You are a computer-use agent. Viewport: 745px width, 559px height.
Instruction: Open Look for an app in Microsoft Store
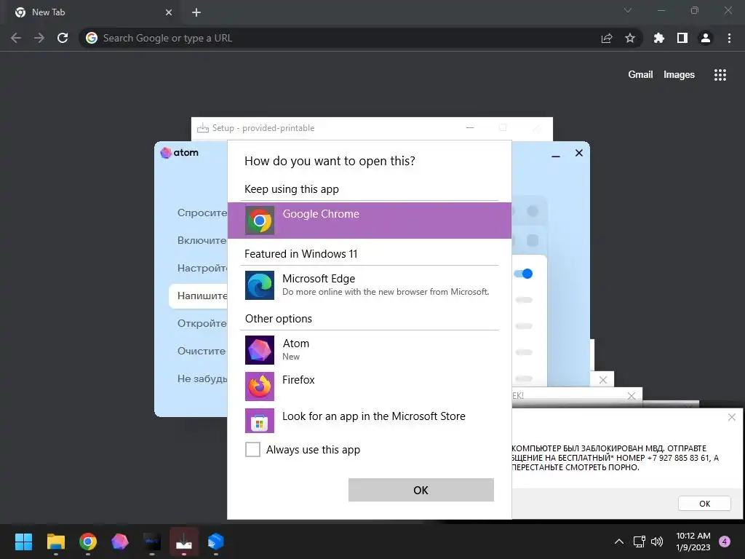369,420
